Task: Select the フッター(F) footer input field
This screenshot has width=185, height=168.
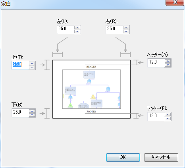Action: coord(156,116)
